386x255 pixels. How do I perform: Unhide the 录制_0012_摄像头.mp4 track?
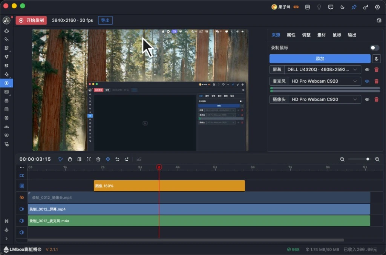pyautogui.click(x=21, y=198)
